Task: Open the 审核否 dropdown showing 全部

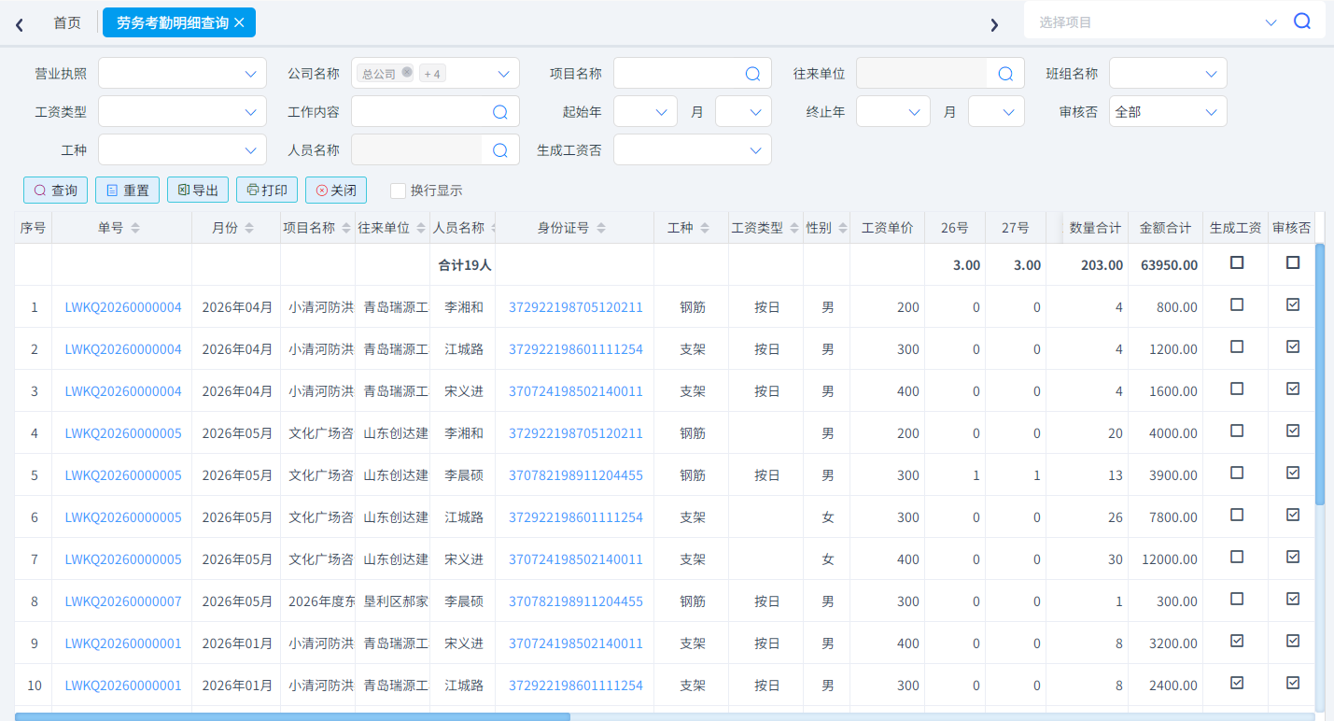Action: 1168,112
